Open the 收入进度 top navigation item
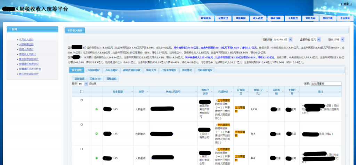Image resolution: width=356 pixels, height=165 pixels. click(258, 18)
